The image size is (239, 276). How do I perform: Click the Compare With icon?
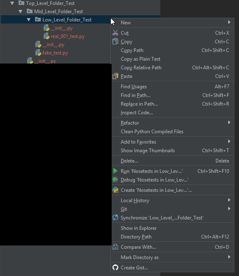coord(115,247)
